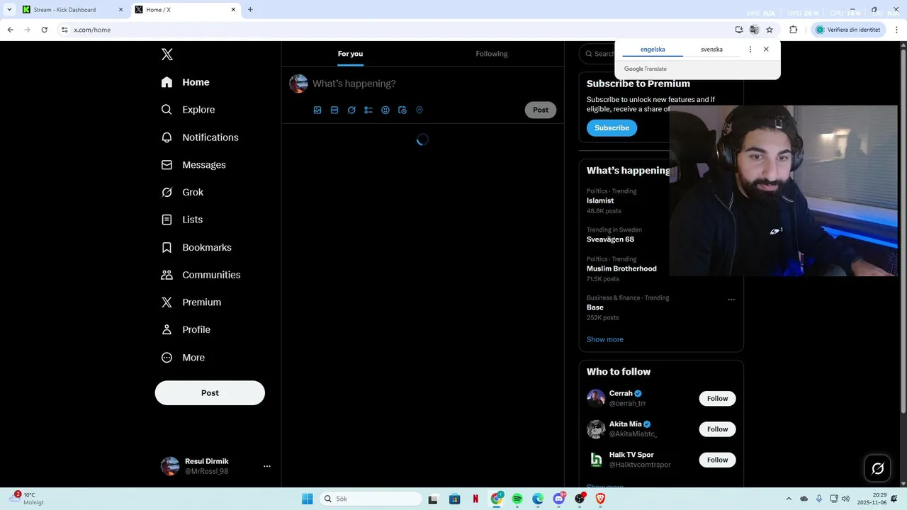This screenshot has width=907, height=510.
Task: Follow Halk TV Spor
Action: click(x=717, y=460)
